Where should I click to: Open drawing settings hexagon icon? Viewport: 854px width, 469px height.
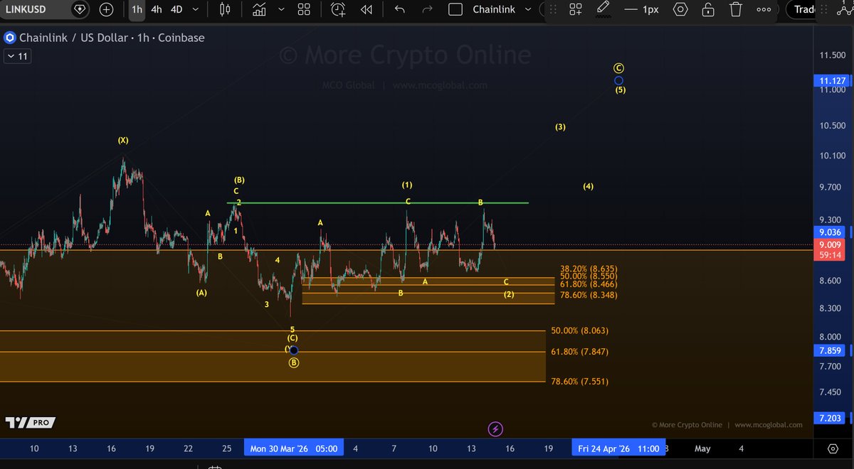(x=681, y=10)
